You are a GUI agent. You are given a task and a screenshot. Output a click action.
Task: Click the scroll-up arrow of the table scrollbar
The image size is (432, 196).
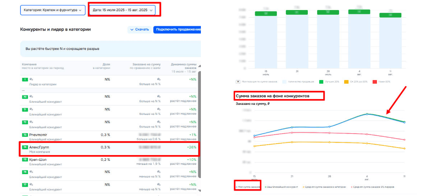pos(199,65)
